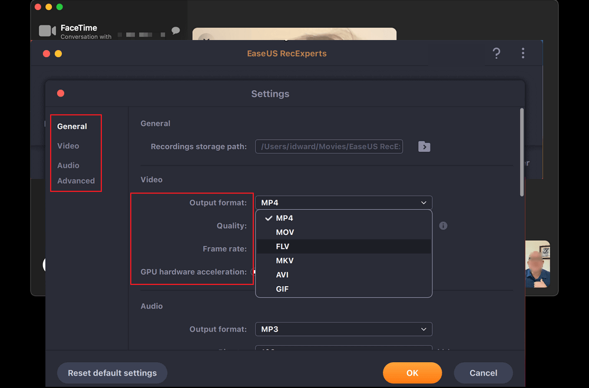Click Reset default settings

[112, 373]
